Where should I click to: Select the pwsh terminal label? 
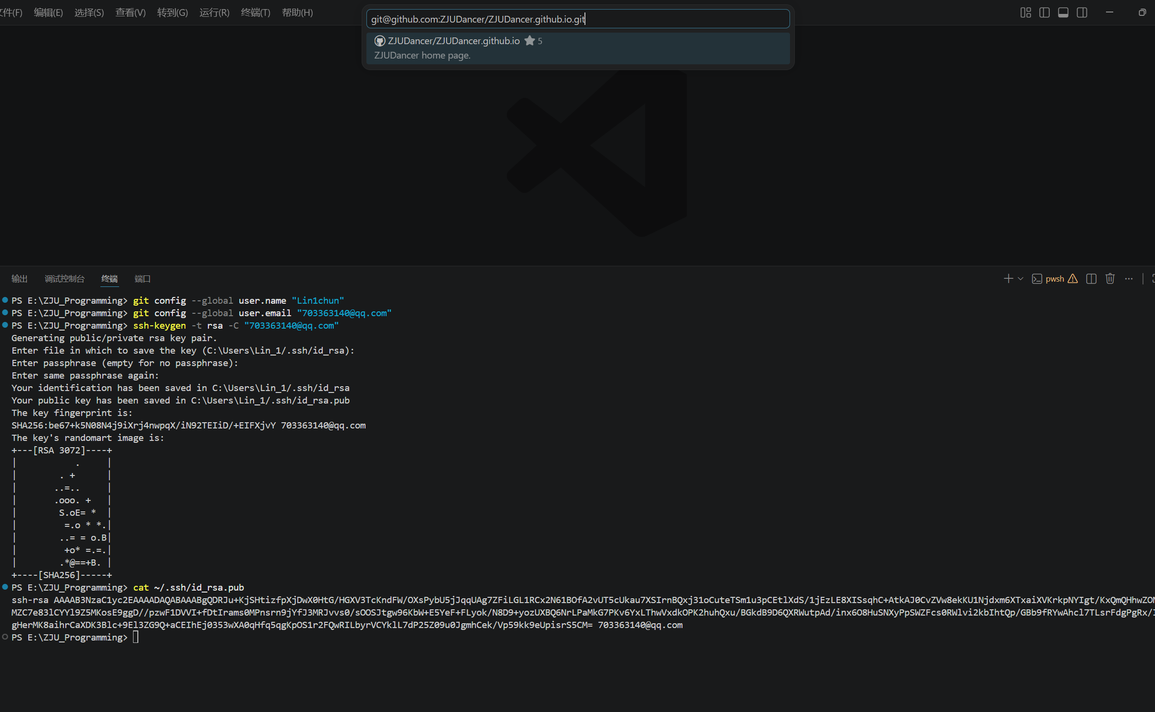click(x=1055, y=279)
